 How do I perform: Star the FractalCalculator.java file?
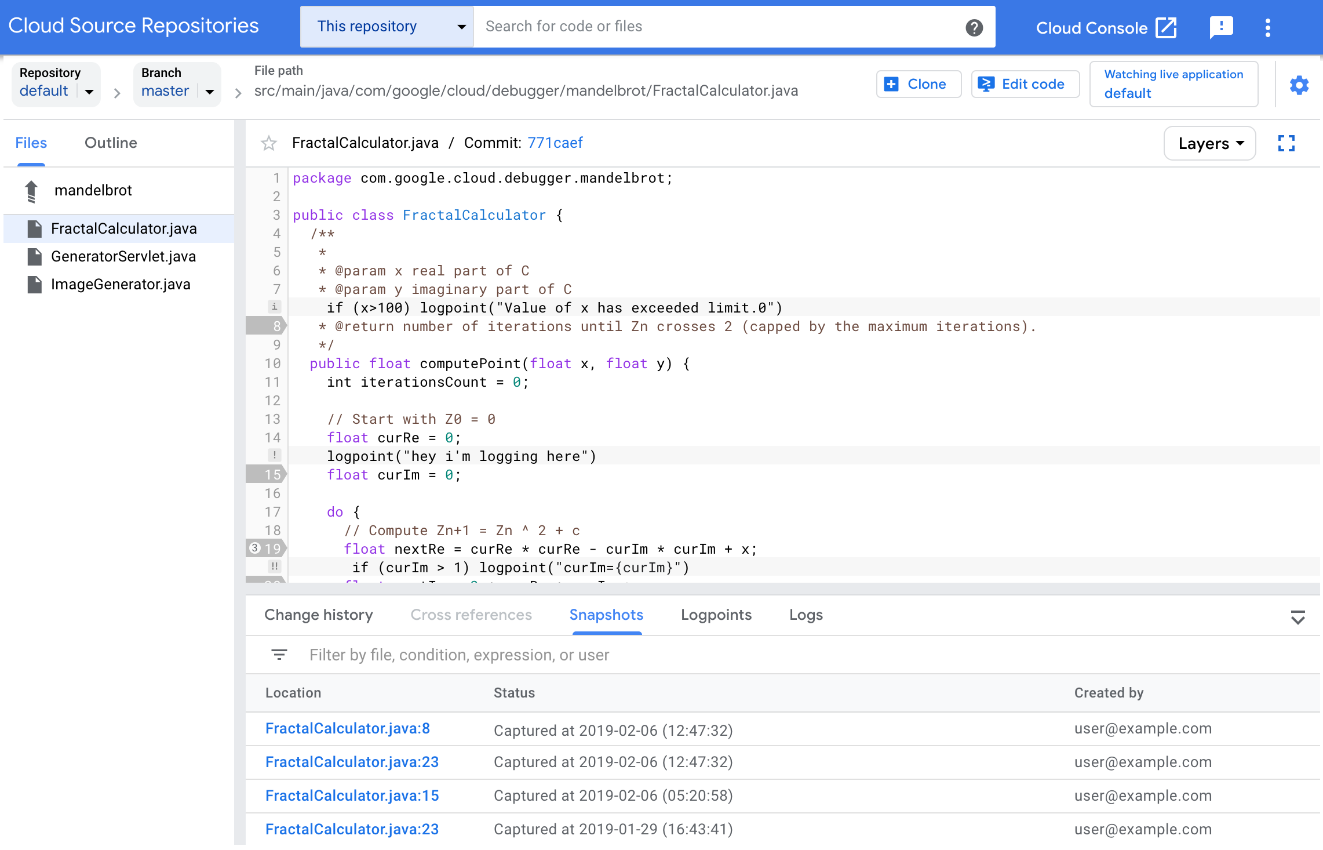pos(268,143)
